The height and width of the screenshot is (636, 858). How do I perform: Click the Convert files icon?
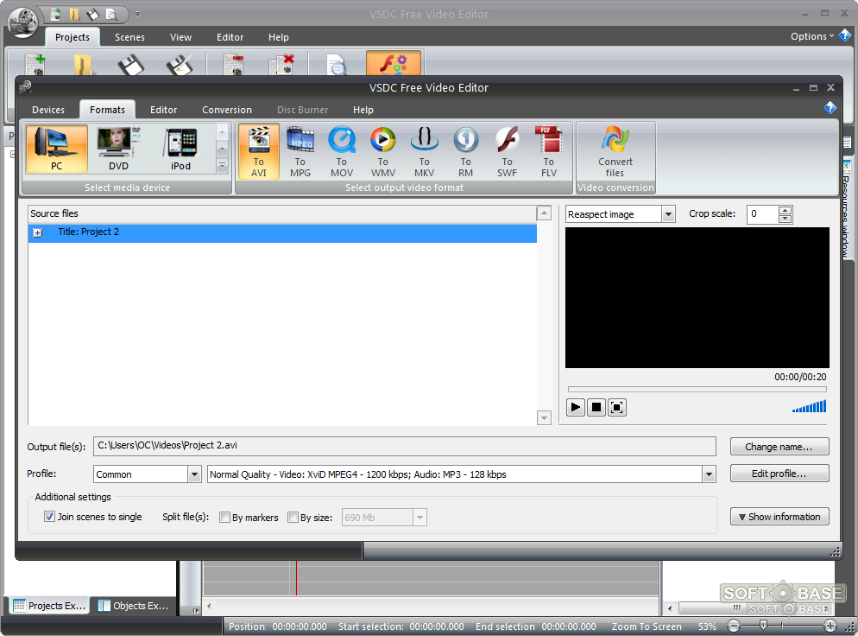[615, 151]
